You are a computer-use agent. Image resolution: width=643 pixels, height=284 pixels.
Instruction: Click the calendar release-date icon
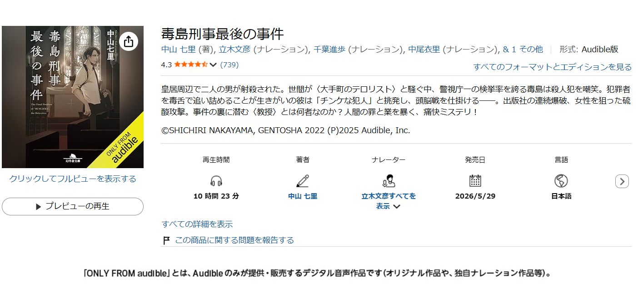(x=475, y=181)
